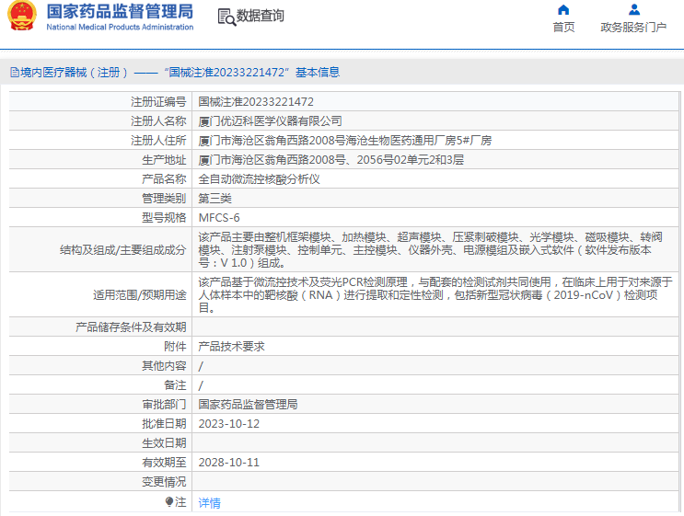The height and width of the screenshot is (516, 684).
Task: Click the 生效日期 label
Action: click(x=165, y=443)
